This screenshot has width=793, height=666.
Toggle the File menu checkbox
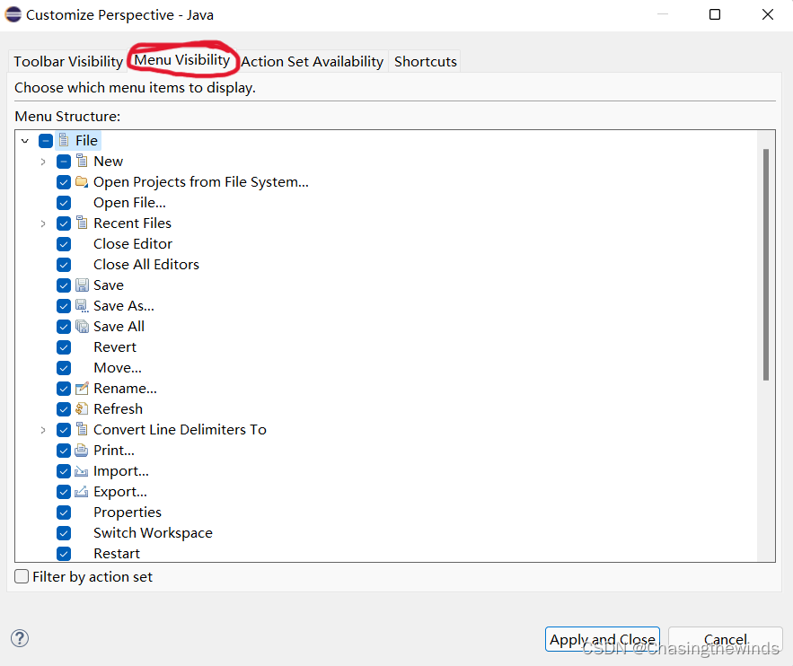click(46, 141)
